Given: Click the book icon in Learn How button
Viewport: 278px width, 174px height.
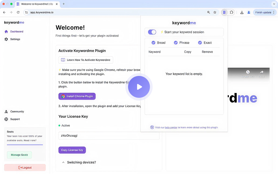Looking at the screenshot, I should point(63,60).
